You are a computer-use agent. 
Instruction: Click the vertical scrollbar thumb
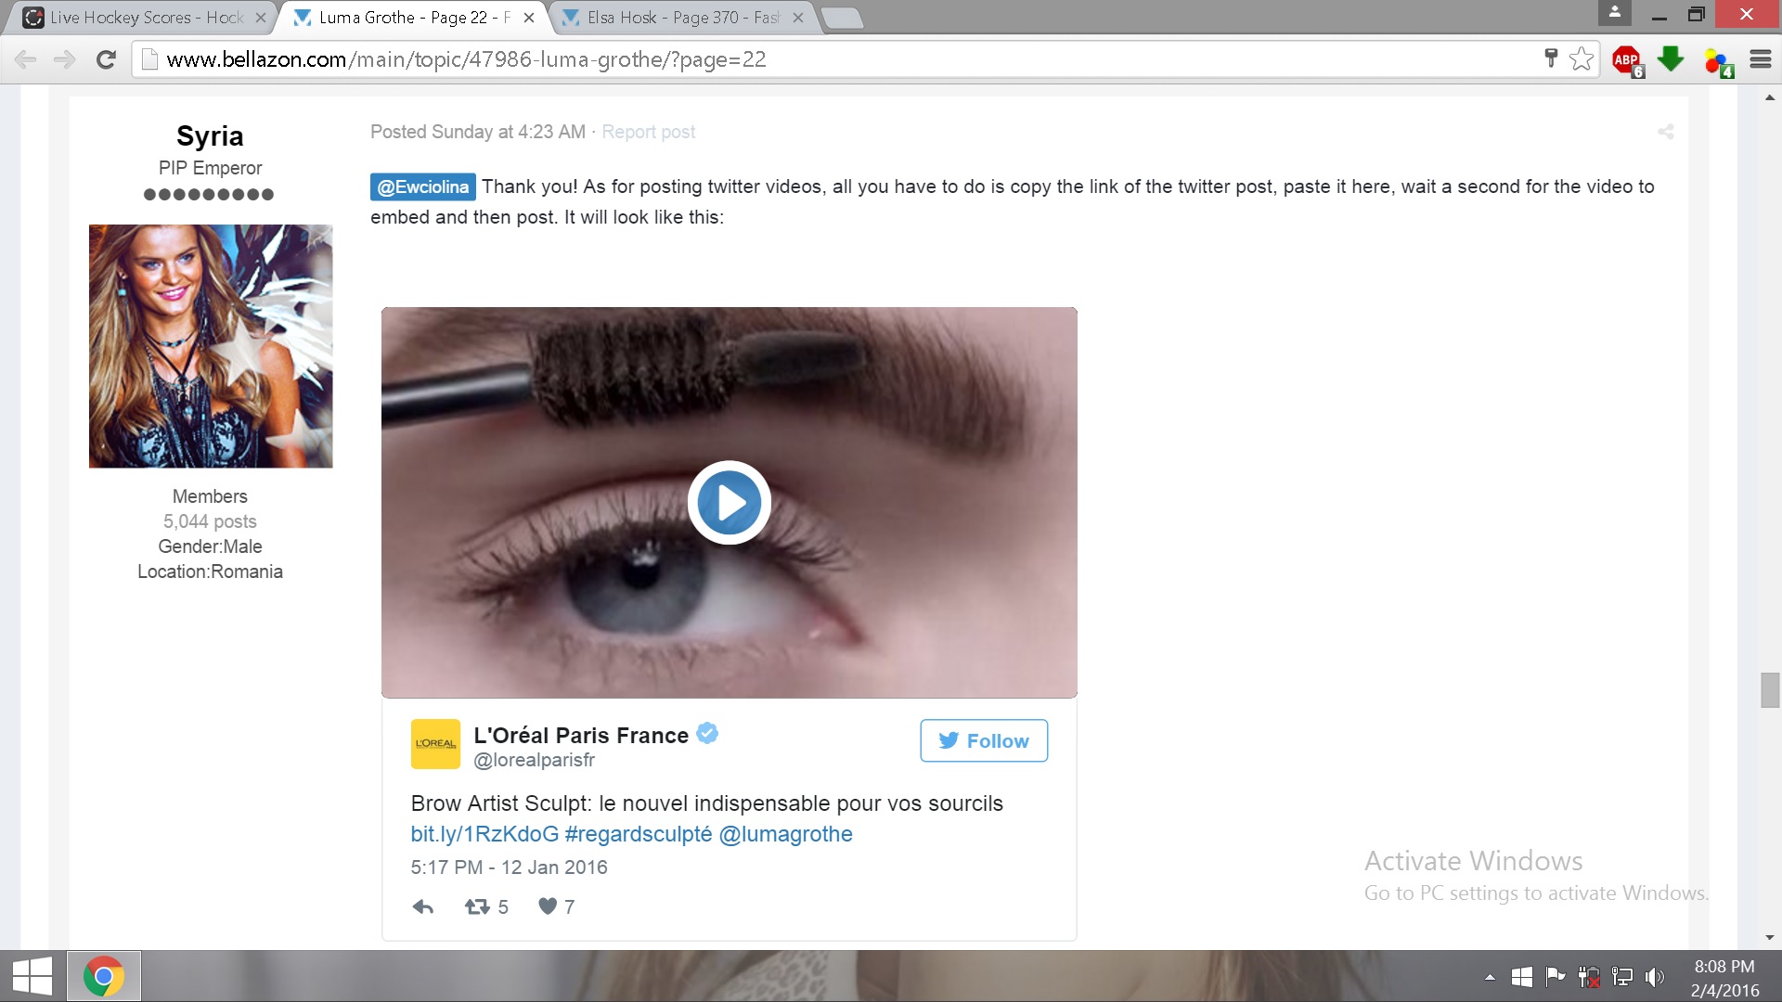1769,690
